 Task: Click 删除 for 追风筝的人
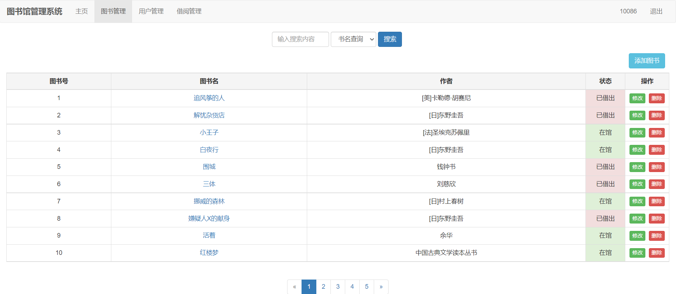[657, 98]
